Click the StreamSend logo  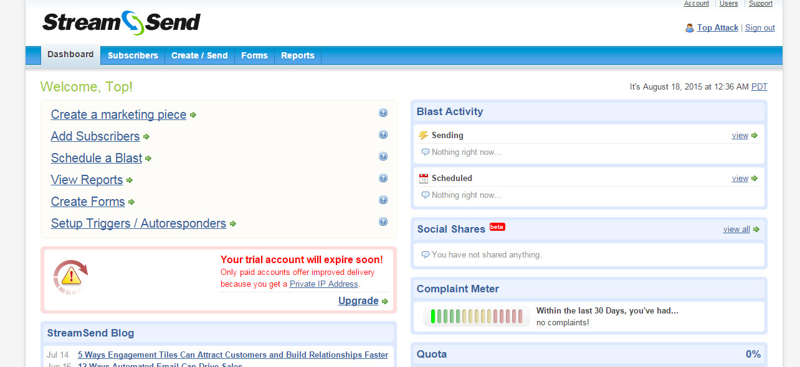tap(121, 22)
